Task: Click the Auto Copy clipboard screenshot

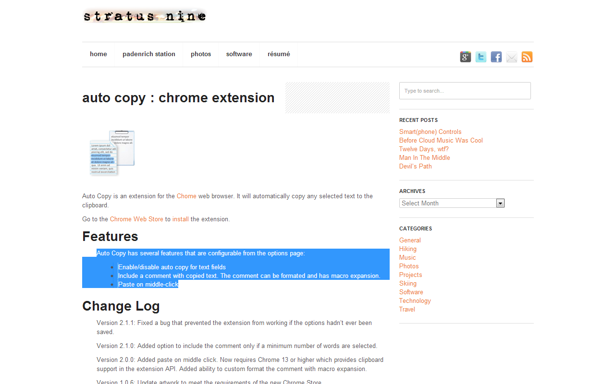Action: point(111,153)
